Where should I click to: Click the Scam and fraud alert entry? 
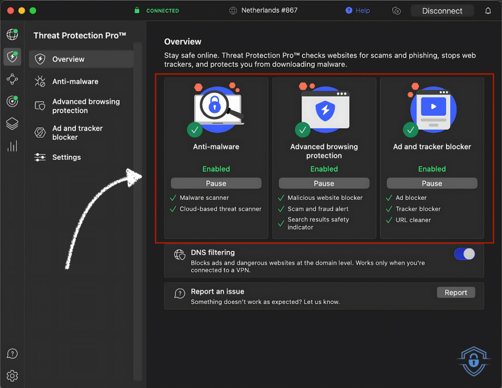tap(318, 209)
